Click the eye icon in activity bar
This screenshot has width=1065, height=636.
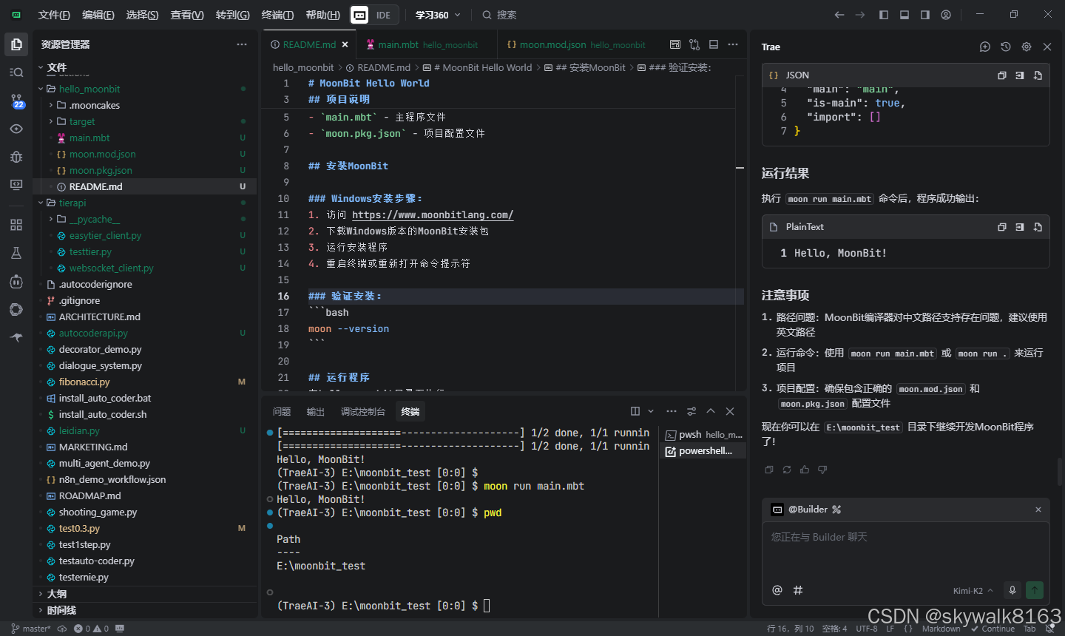(x=16, y=129)
